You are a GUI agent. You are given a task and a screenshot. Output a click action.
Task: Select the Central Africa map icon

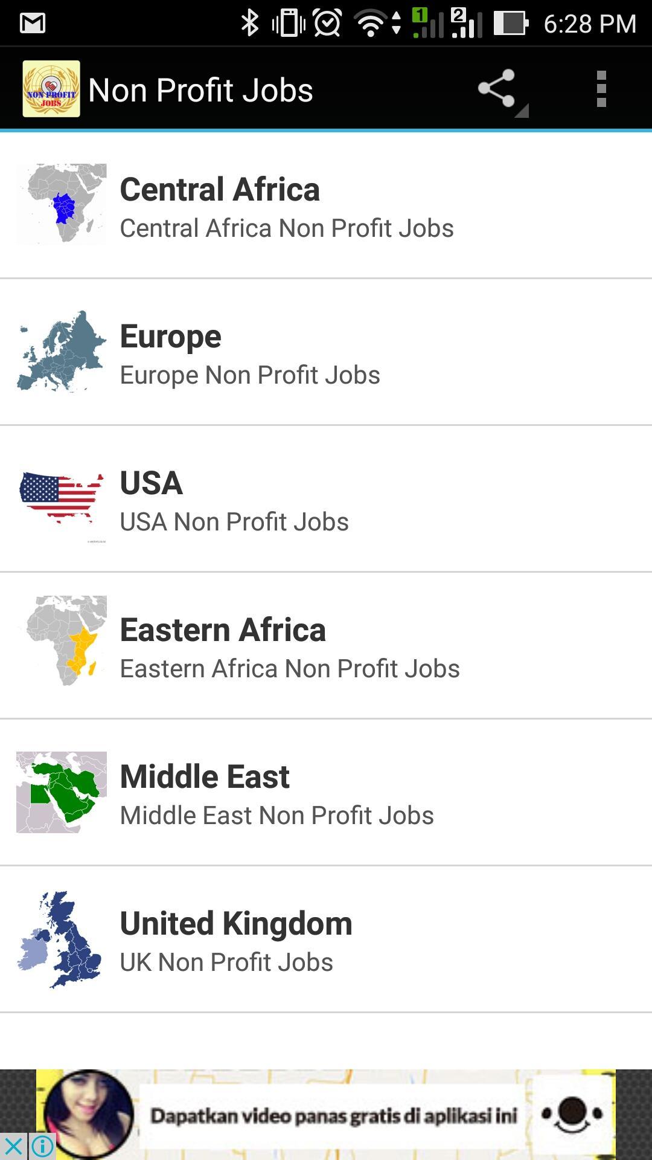click(62, 204)
